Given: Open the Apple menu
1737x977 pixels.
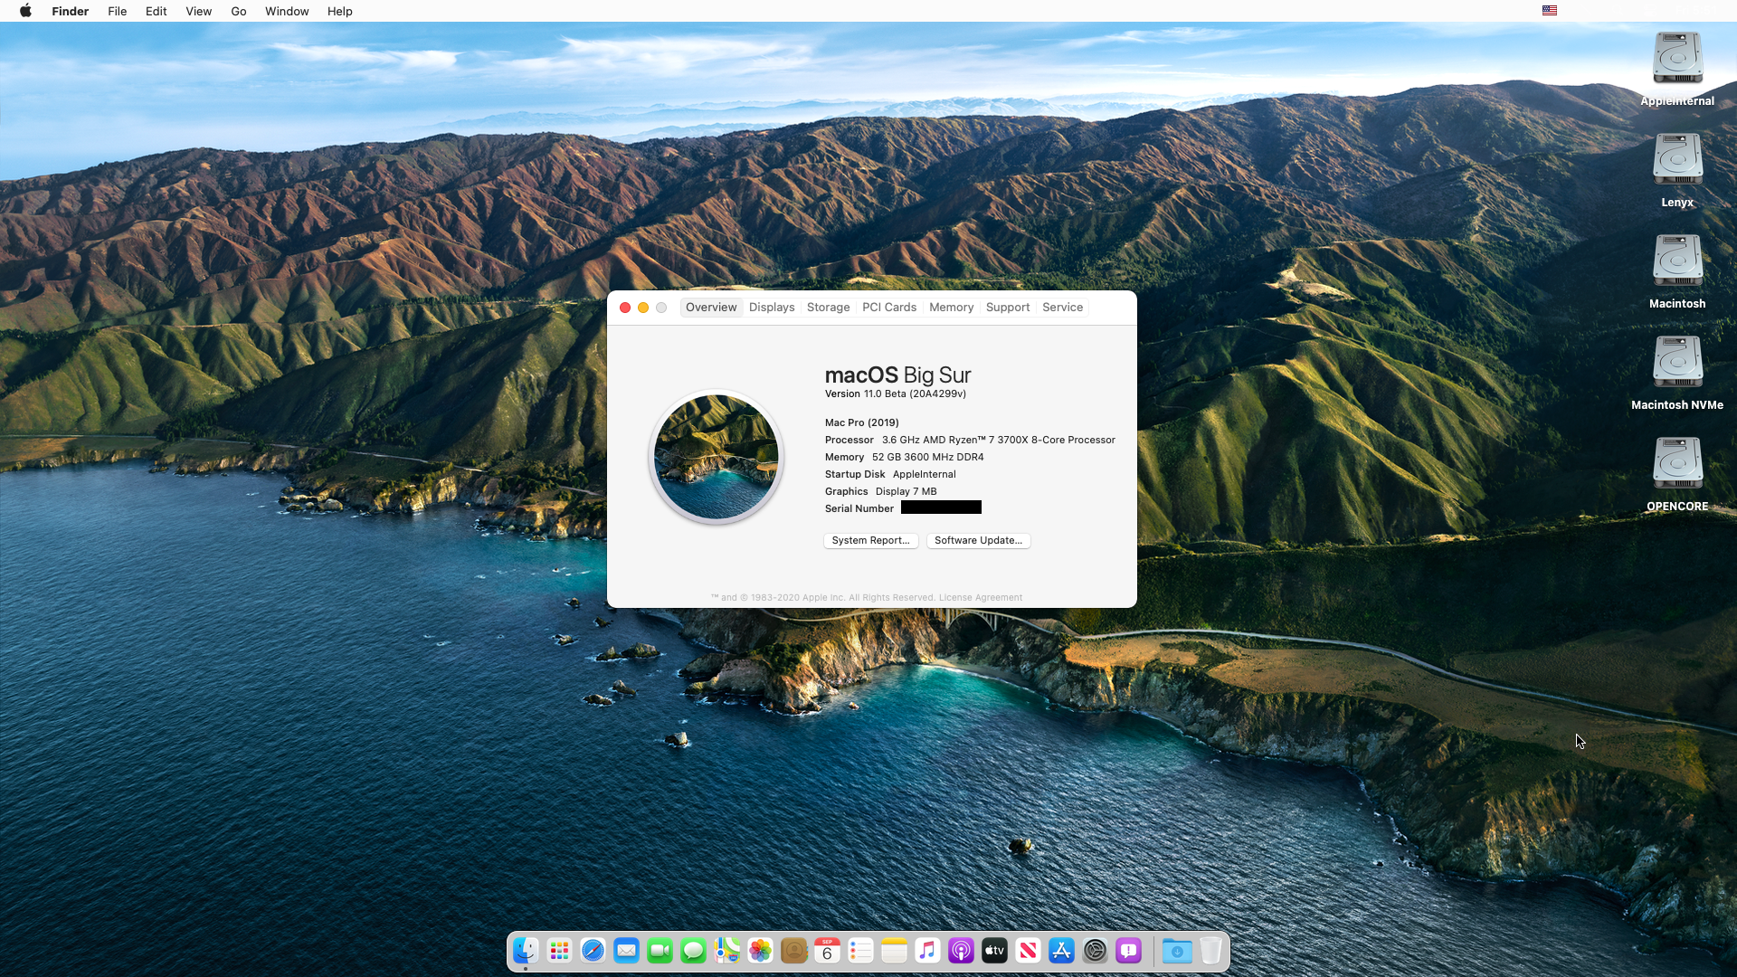Looking at the screenshot, I should click(26, 11).
